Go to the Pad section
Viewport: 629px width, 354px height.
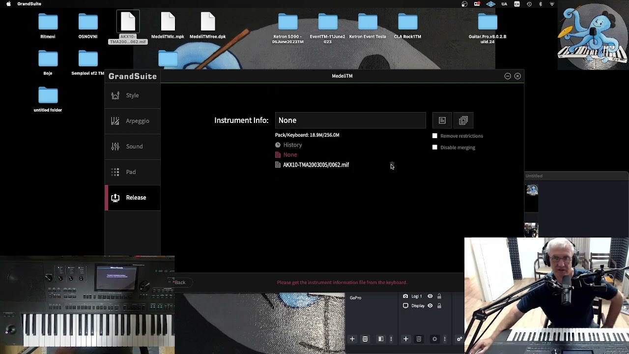(x=132, y=172)
